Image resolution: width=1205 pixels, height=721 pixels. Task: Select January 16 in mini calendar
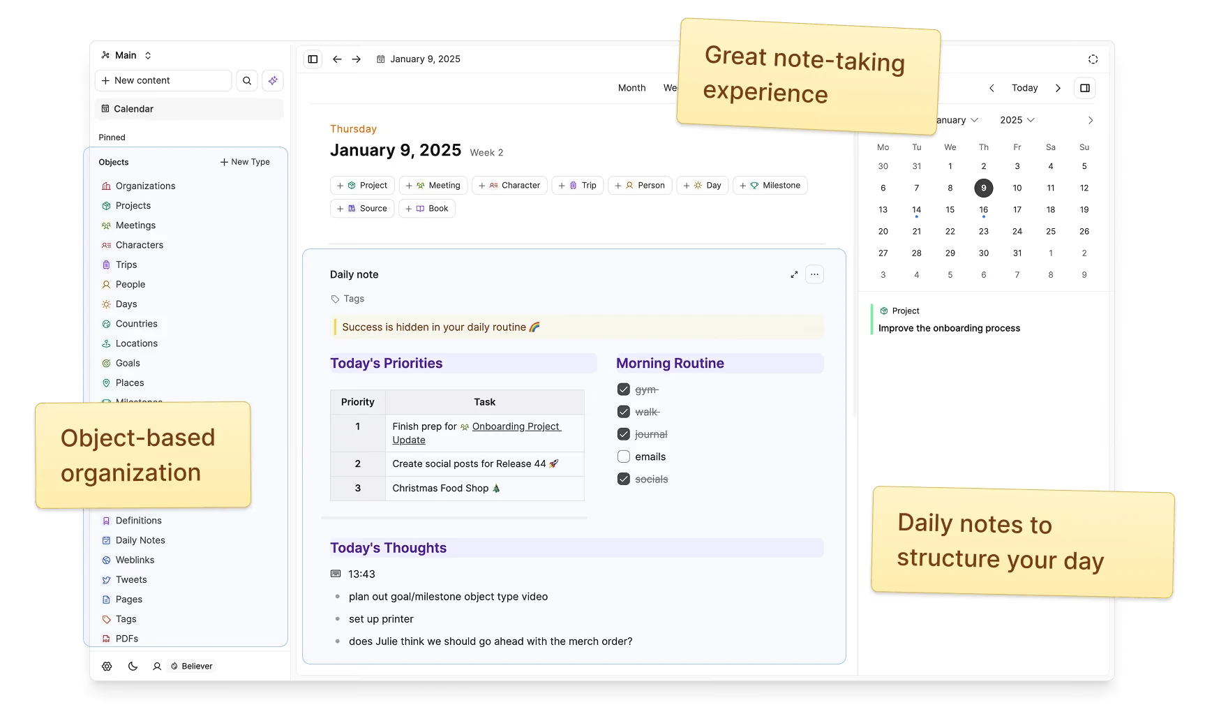pos(984,209)
